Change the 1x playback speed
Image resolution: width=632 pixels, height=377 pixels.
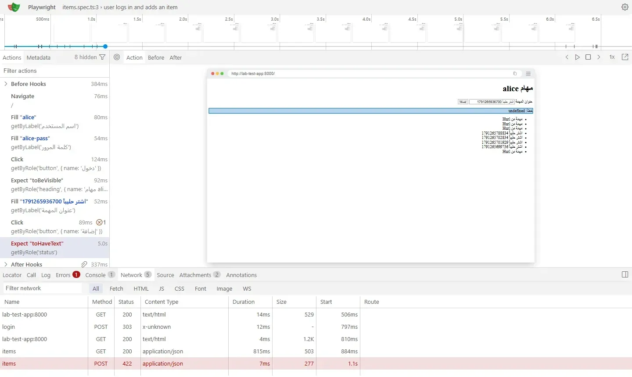[612, 57]
